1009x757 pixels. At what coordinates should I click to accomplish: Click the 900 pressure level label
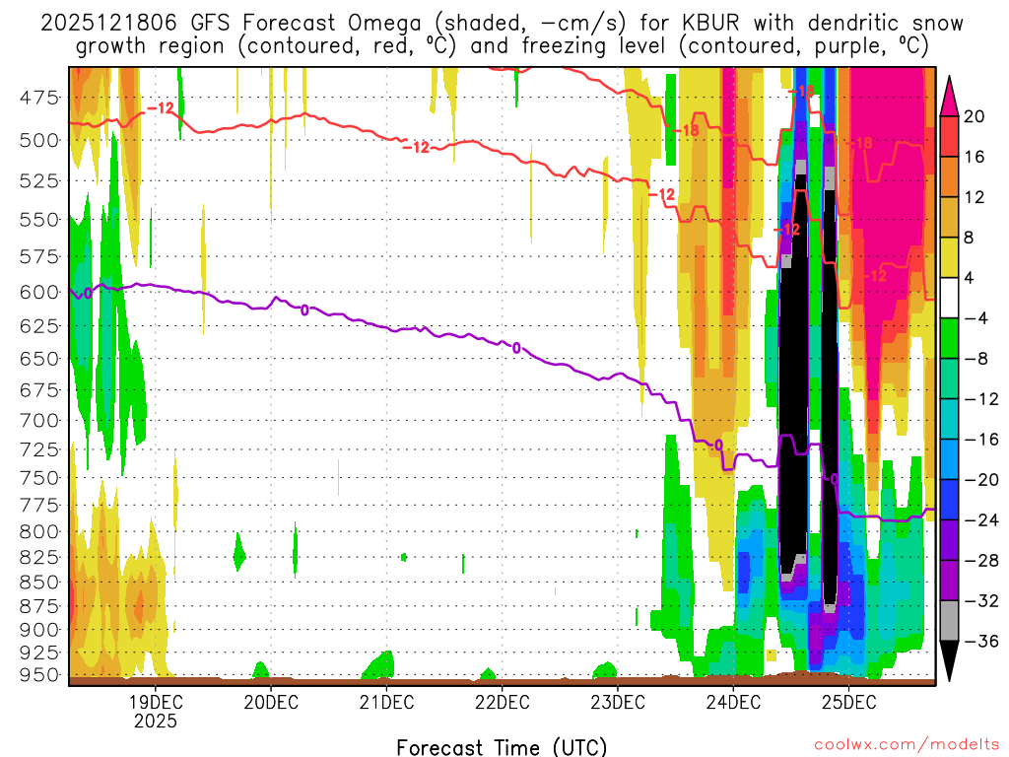point(38,630)
